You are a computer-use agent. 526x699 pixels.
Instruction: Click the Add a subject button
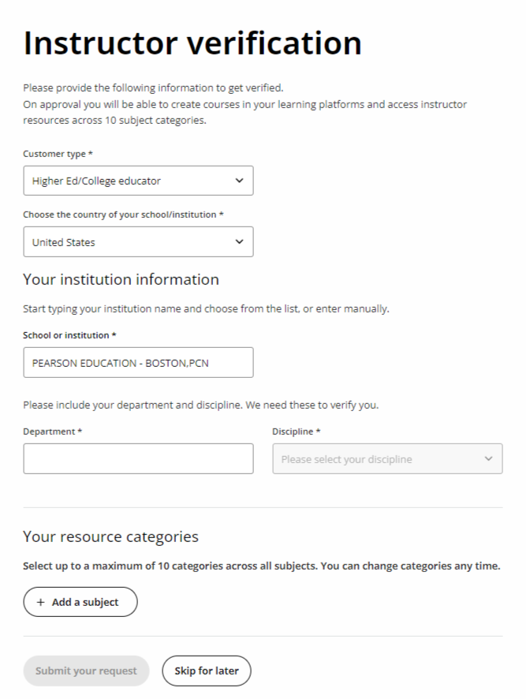click(80, 601)
